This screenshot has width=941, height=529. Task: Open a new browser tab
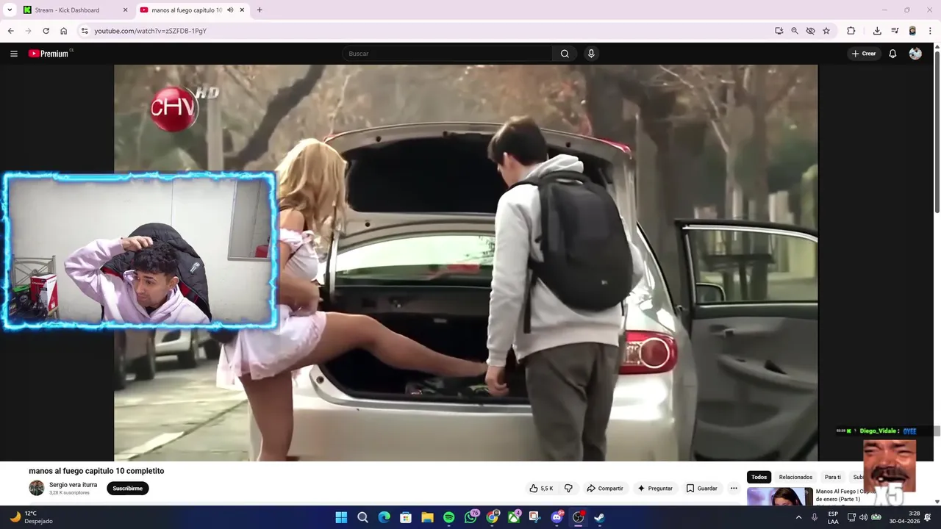click(x=260, y=10)
